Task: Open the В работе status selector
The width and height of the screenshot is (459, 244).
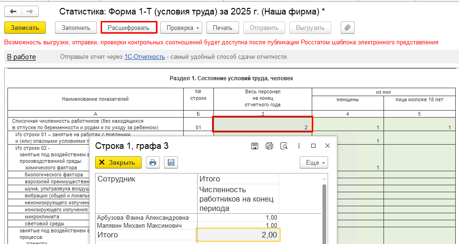Action: click(21, 57)
